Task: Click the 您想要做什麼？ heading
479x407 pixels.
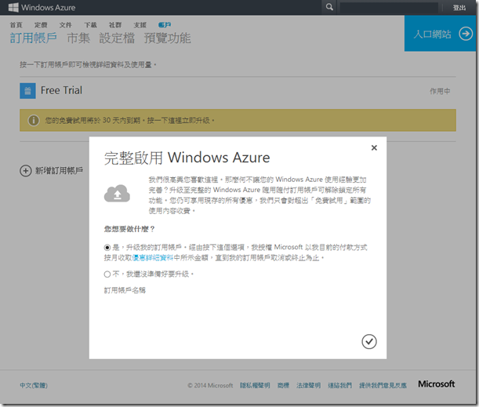Action: tap(129, 229)
